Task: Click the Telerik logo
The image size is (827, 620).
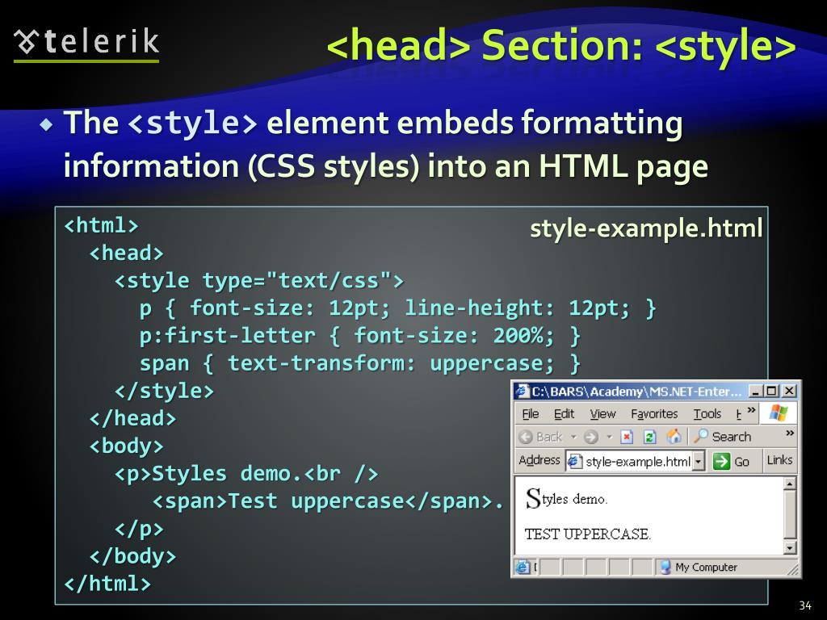Action: 86,44
